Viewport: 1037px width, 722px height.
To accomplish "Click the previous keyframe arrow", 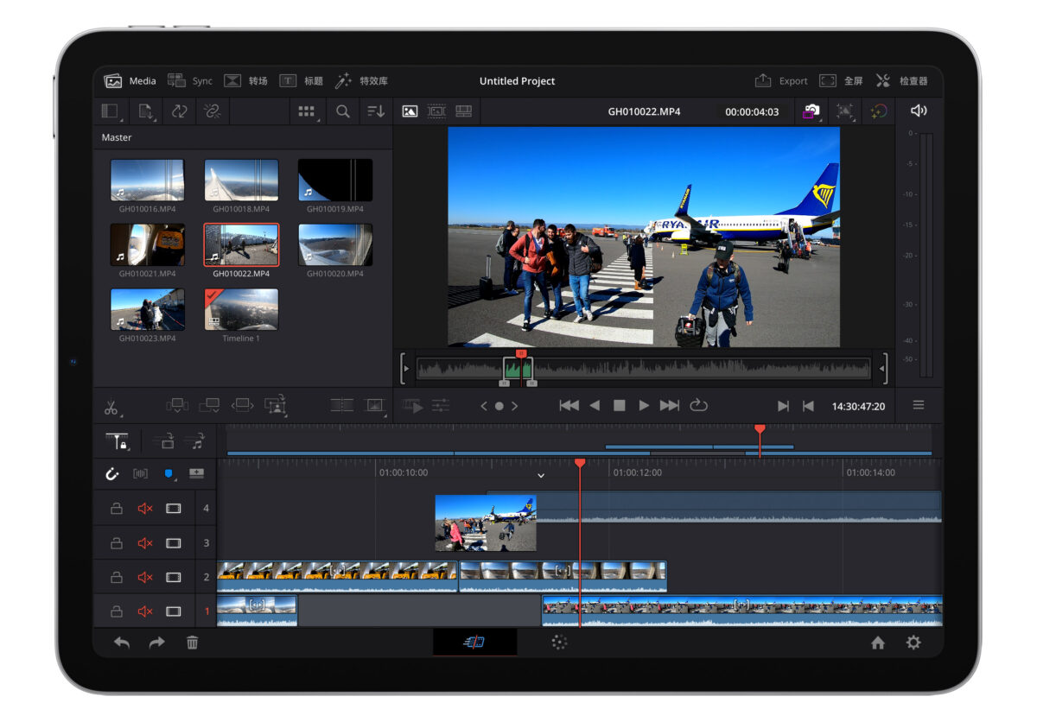I will 484,406.
